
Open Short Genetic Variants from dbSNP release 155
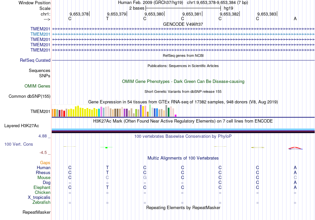183,92
